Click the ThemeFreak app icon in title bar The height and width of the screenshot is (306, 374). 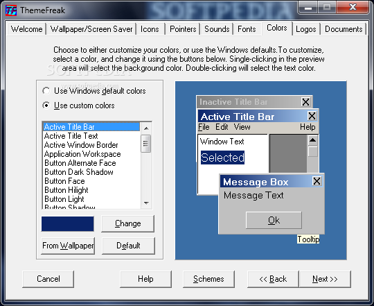coord(11,10)
